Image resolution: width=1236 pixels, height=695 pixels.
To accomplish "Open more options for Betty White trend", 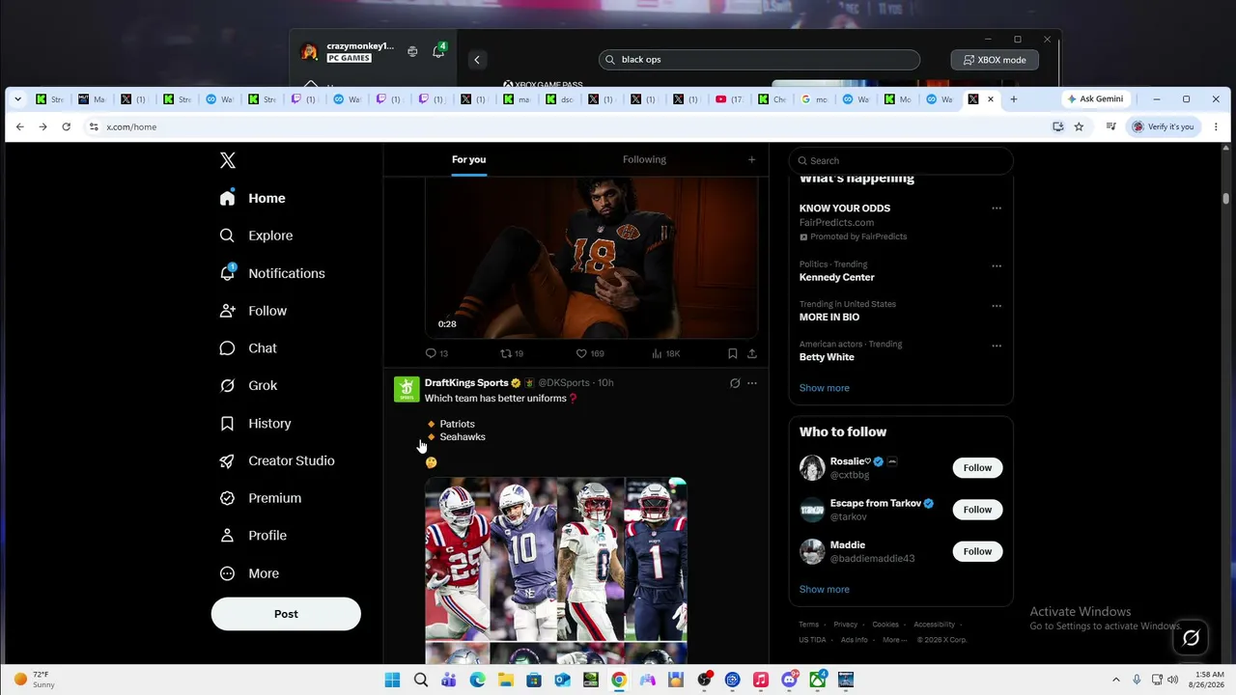I will (x=997, y=346).
